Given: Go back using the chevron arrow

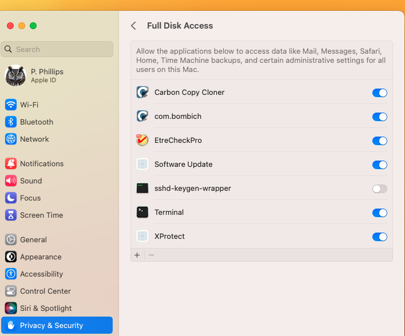Looking at the screenshot, I should (133, 26).
